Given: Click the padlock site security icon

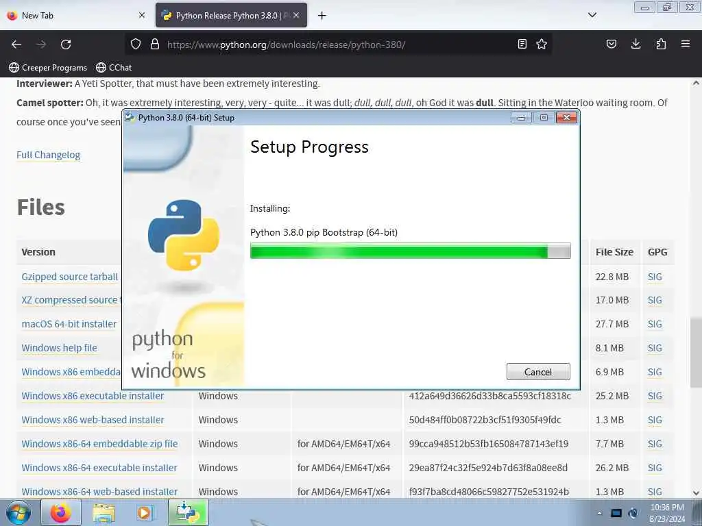Looking at the screenshot, I should [155, 45].
